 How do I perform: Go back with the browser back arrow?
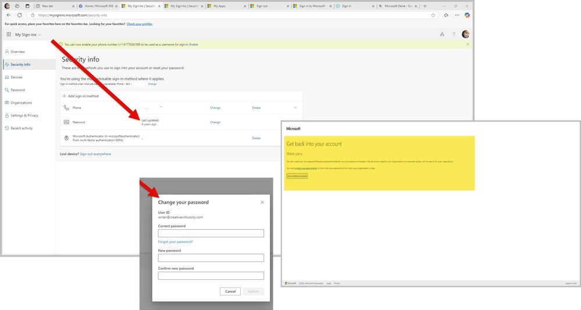pyautogui.click(x=9, y=15)
